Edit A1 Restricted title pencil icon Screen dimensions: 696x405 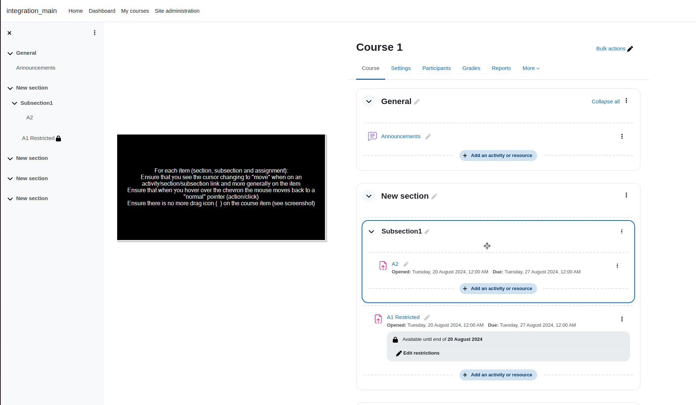click(427, 318)
